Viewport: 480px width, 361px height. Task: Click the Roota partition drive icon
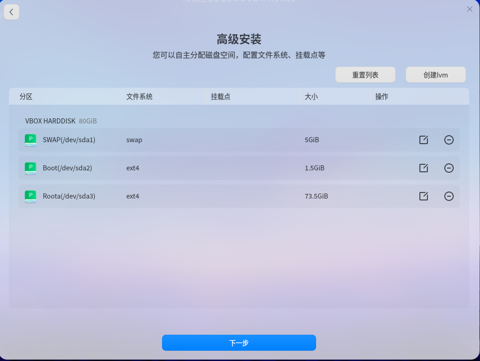coord(31,196)
